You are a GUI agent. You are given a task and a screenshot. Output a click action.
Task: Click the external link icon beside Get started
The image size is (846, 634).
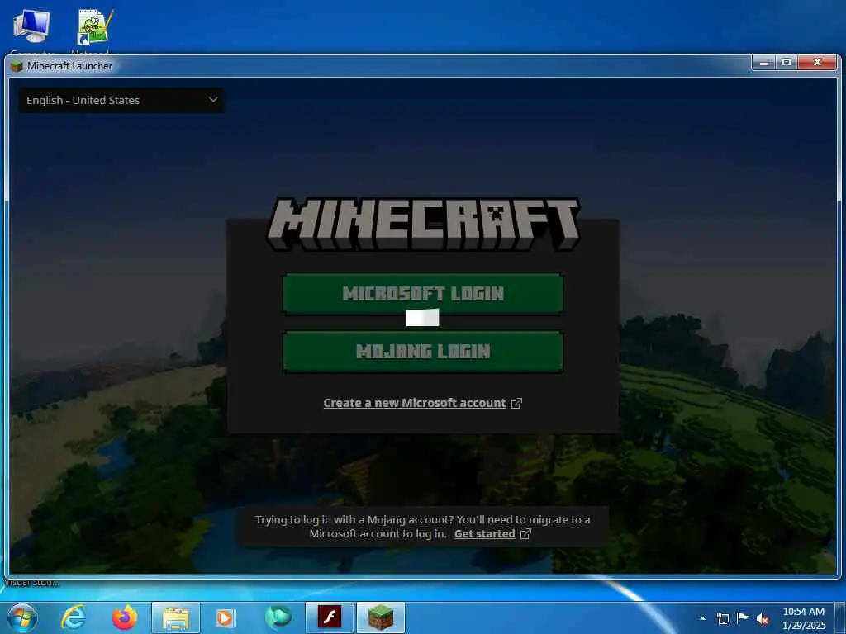coord(525,534)
